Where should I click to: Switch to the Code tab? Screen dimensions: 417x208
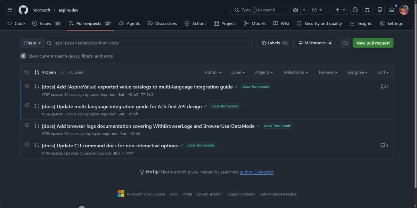(x=16, y=24)
